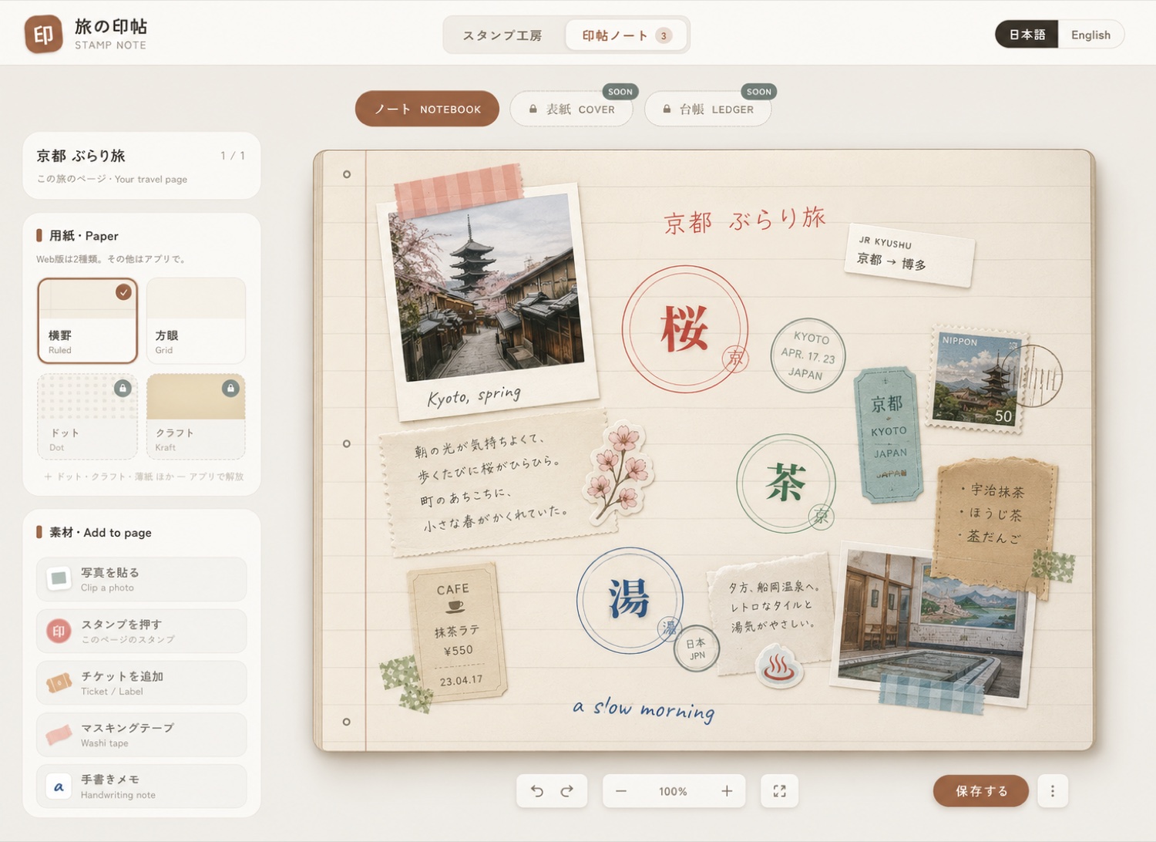Click the handwriting note icon
The width and height of the screenshot is (1156, 842).
pyautogui.click(x=59, y=786)
